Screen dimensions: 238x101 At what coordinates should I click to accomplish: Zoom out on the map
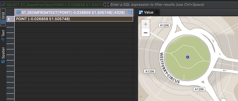pos(146,33)
